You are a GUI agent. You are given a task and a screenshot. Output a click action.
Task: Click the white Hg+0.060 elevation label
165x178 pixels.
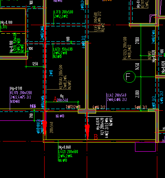64,147
